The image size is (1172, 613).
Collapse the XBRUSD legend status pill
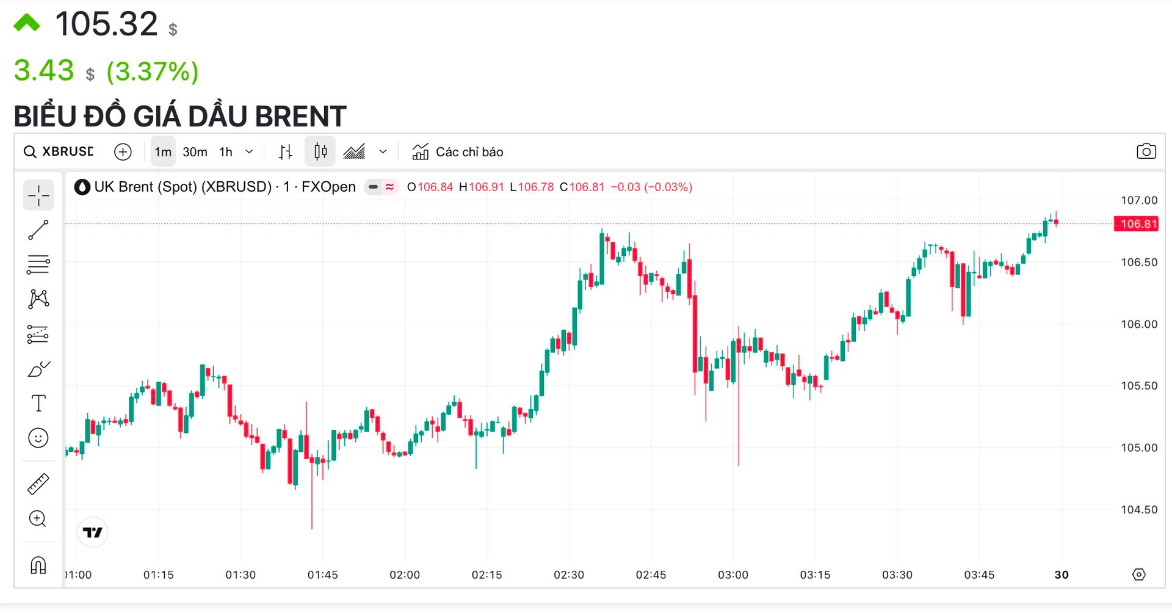[x=373, y=187]
